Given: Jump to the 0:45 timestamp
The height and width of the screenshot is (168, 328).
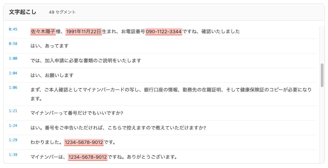Looking at the screenshot, I should 13,29.
